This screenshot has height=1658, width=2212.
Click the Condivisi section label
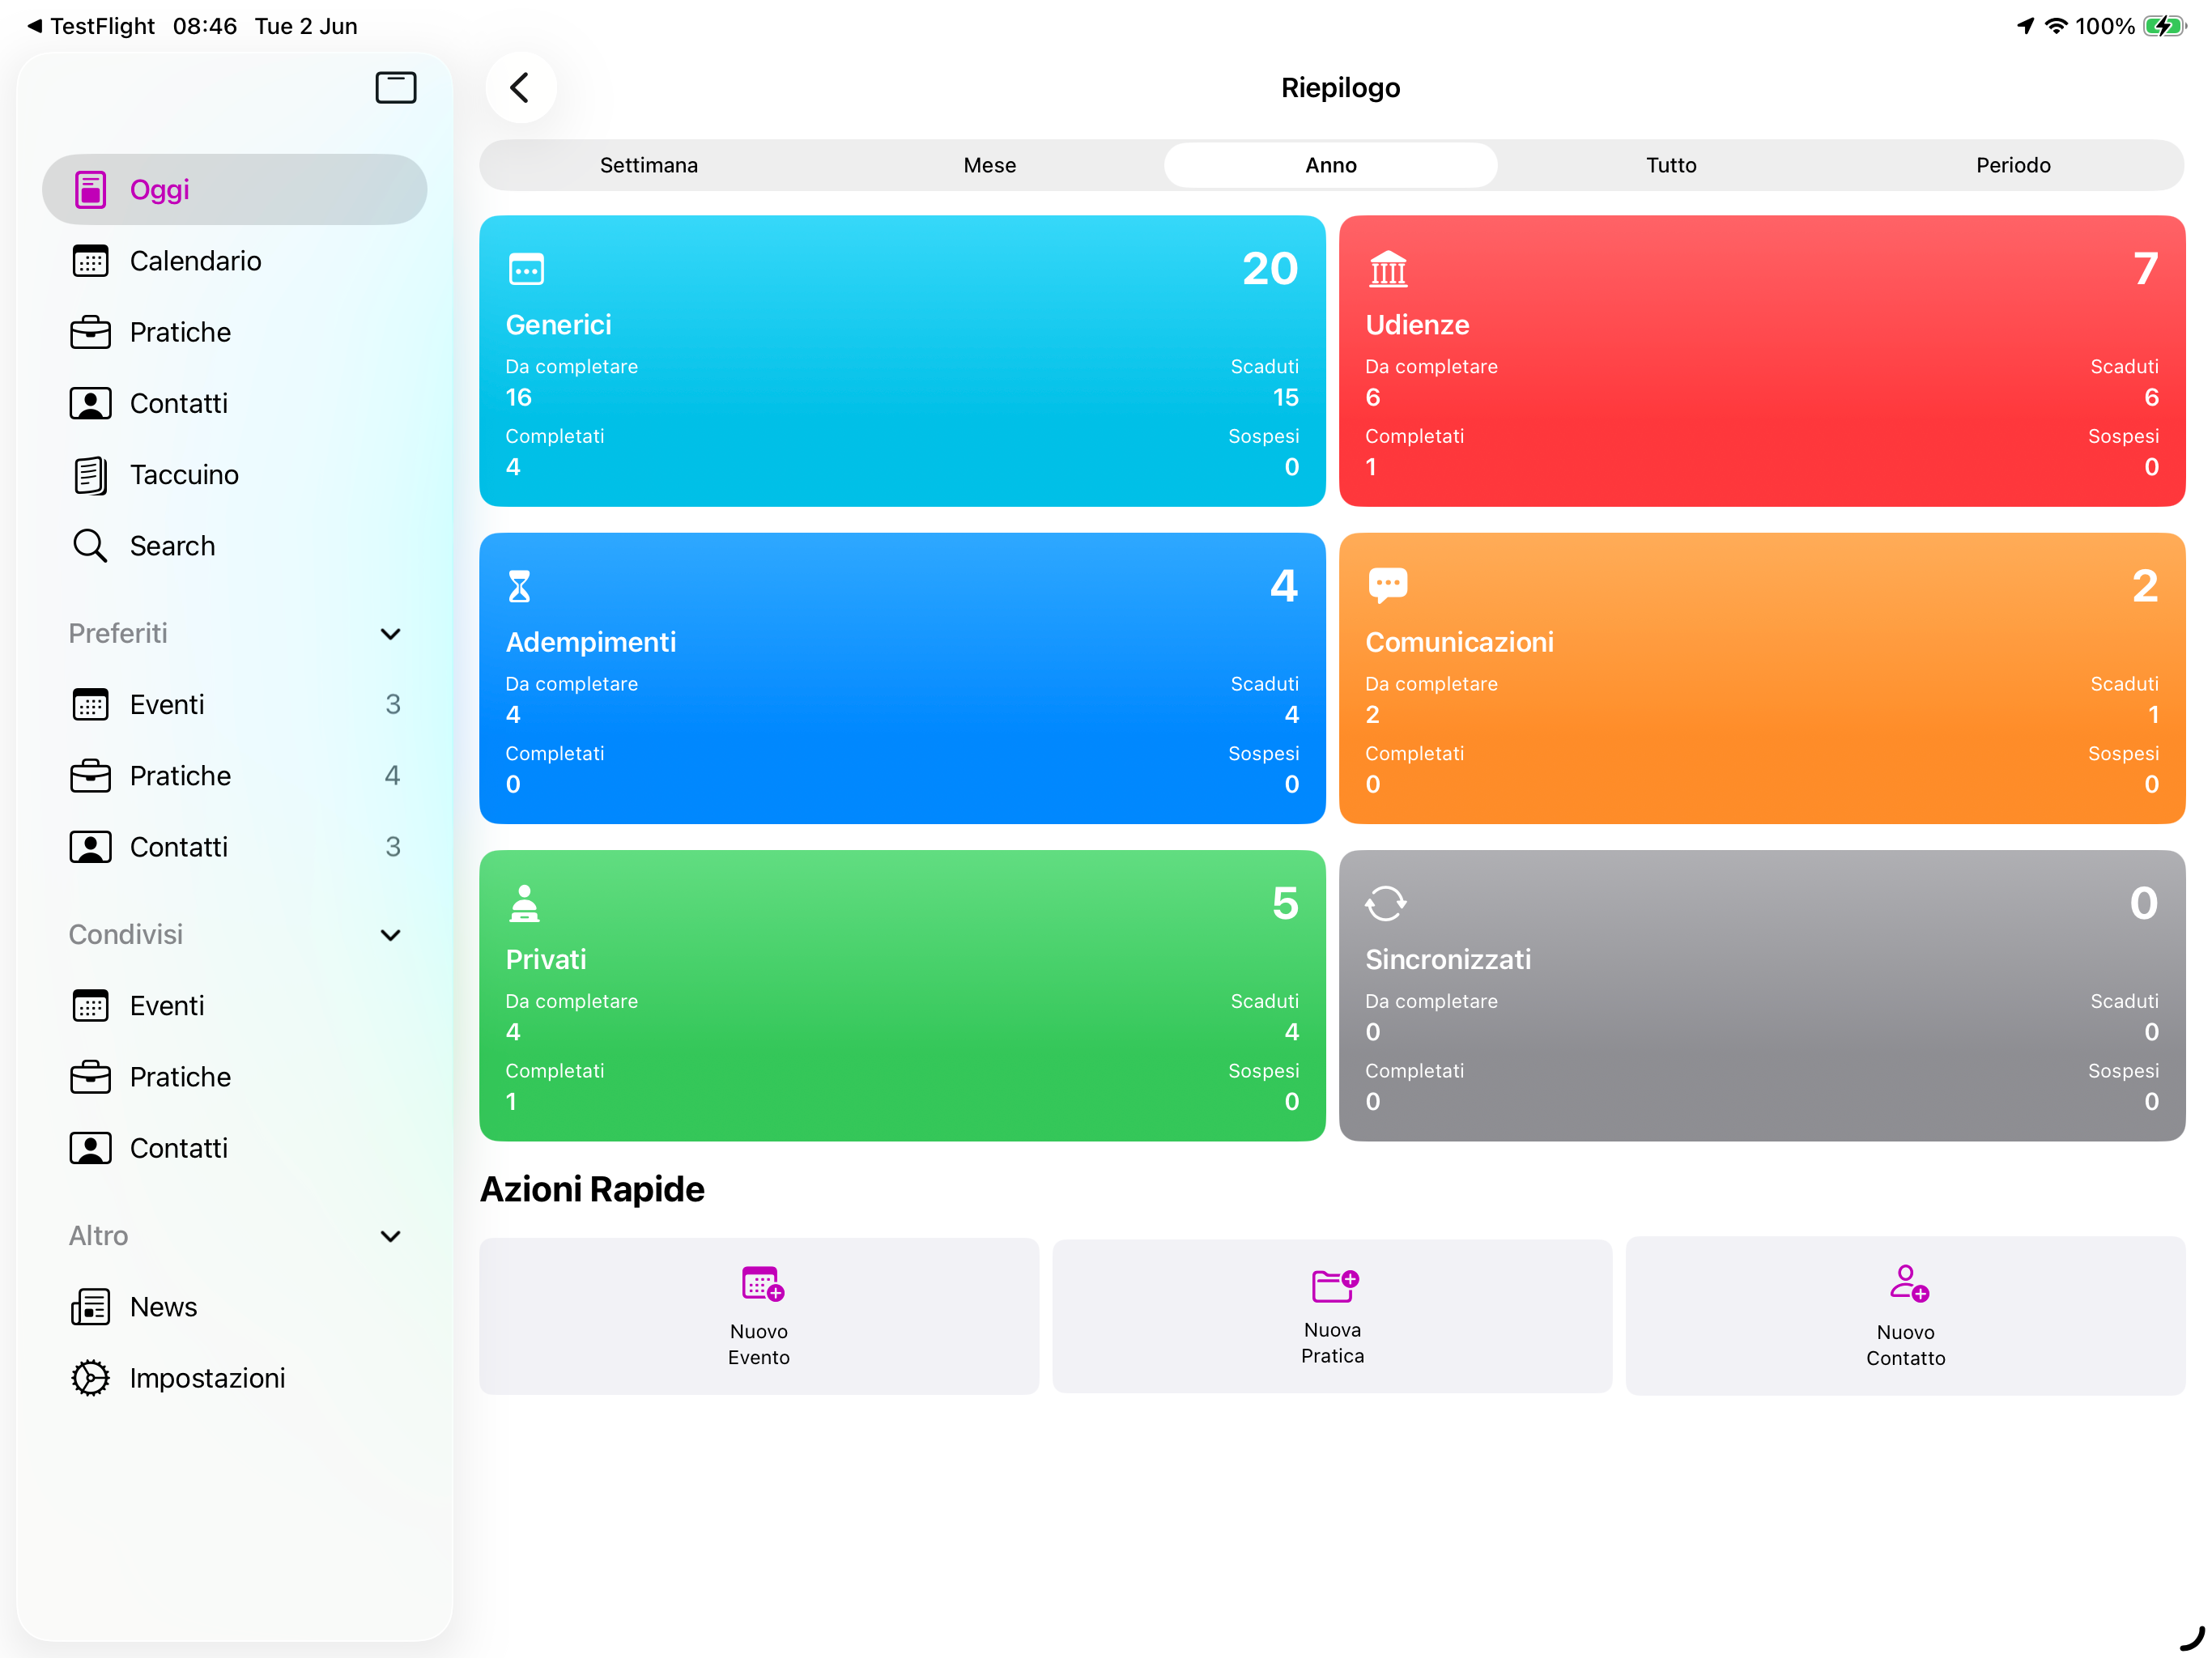coord(126,934)
